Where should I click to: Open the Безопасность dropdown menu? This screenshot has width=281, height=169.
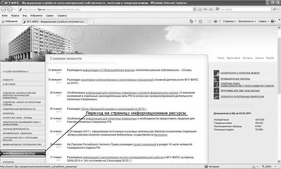point(247,21)
